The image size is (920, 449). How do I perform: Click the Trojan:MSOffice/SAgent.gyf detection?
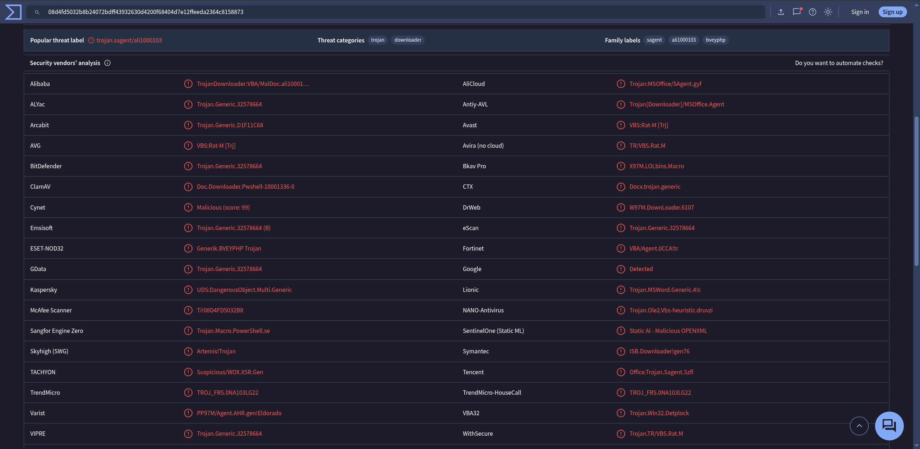click(x=665, y=84)
